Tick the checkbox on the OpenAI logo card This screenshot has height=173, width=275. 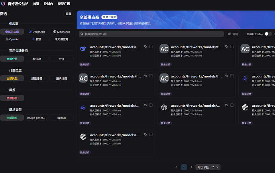tap(232, 105)
